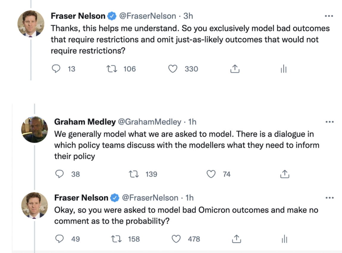Open more options on Omicron tweet
342x253 pixels.
330,198
